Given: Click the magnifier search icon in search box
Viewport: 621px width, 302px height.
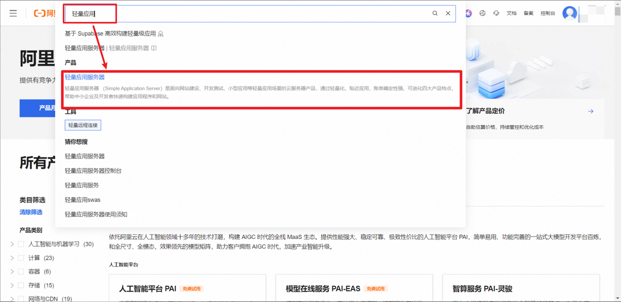Looking at the screenshot, I should tap(435, 13).
